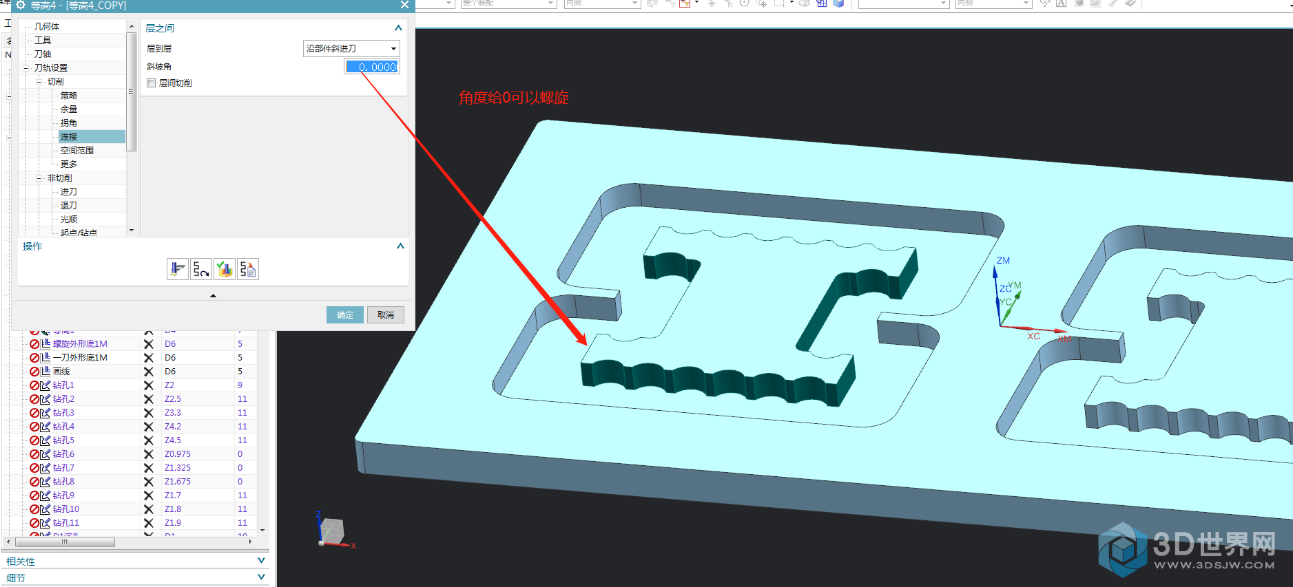This screenshot has height=587, width=1293.
Task: Click the Verify toolpath icon
Action: coord(225,269)
